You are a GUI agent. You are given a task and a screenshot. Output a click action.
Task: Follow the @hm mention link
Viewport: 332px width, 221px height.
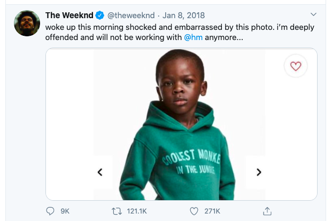[x=193, y=37]
